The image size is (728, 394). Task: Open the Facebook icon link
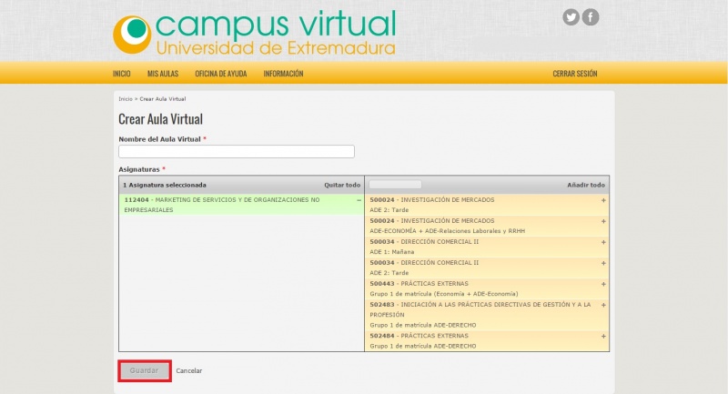591,17
